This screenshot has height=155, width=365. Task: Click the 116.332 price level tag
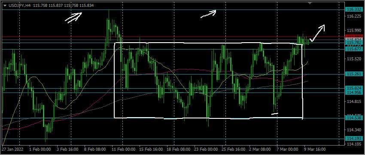point(353,9)
